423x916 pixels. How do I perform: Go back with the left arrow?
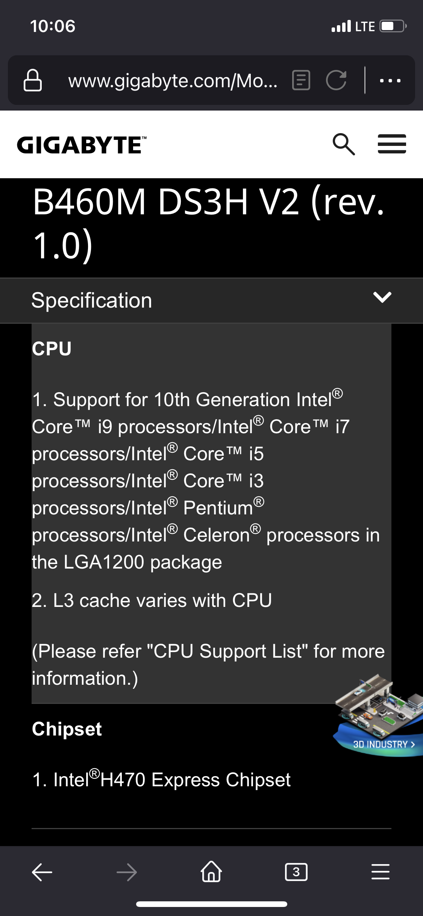pos(42,872)
